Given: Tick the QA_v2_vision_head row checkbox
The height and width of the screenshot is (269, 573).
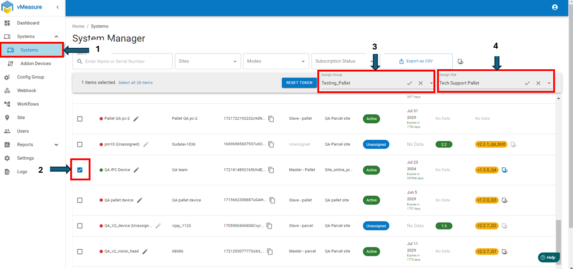Looking at the screenshot, I should pos(80,251).
